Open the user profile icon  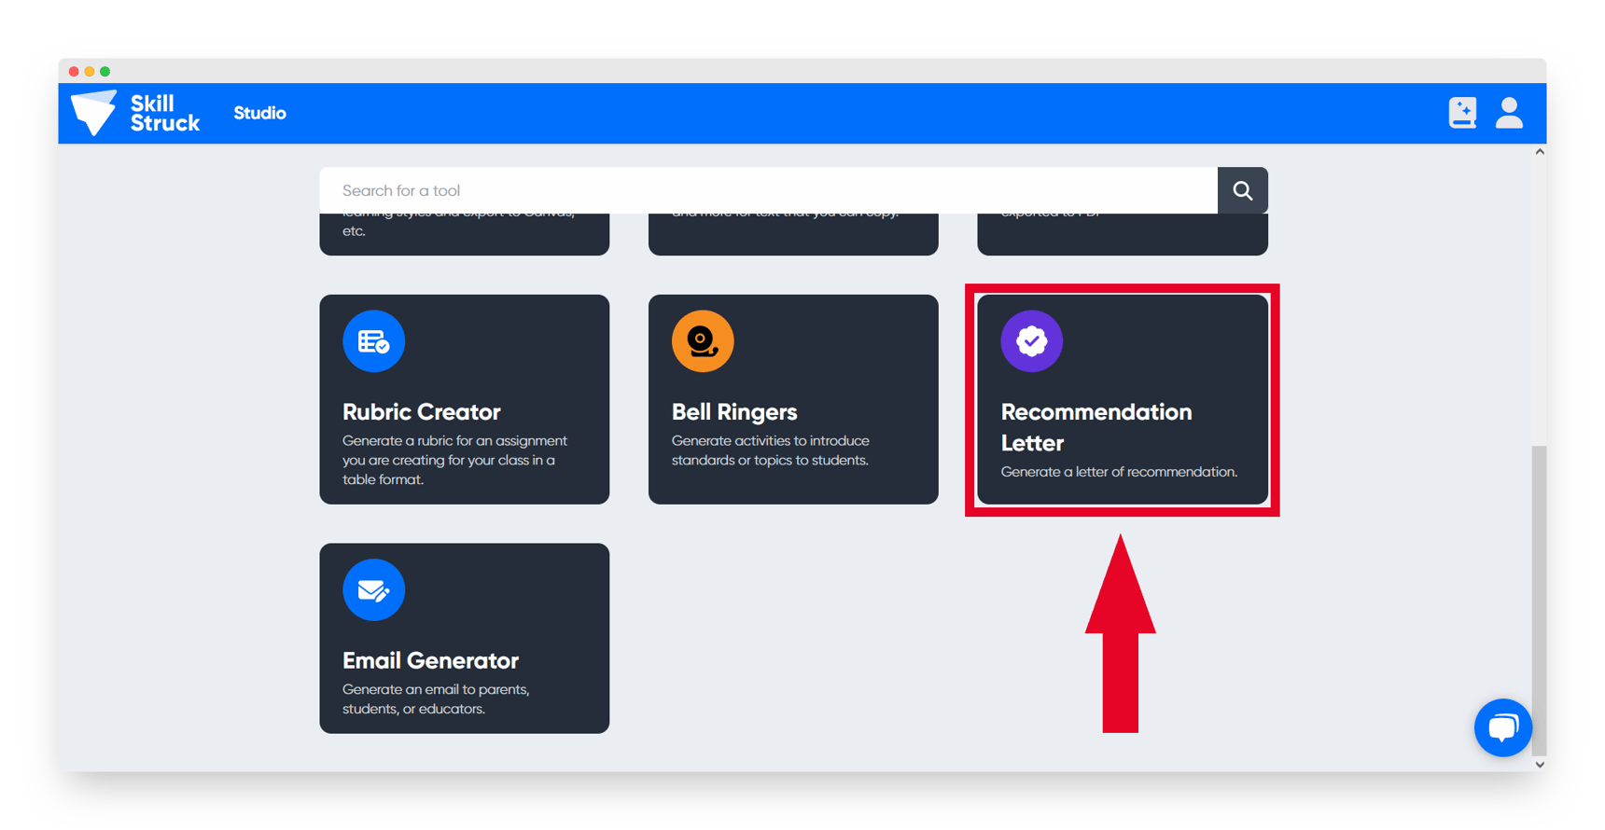tap(1508, 113)
